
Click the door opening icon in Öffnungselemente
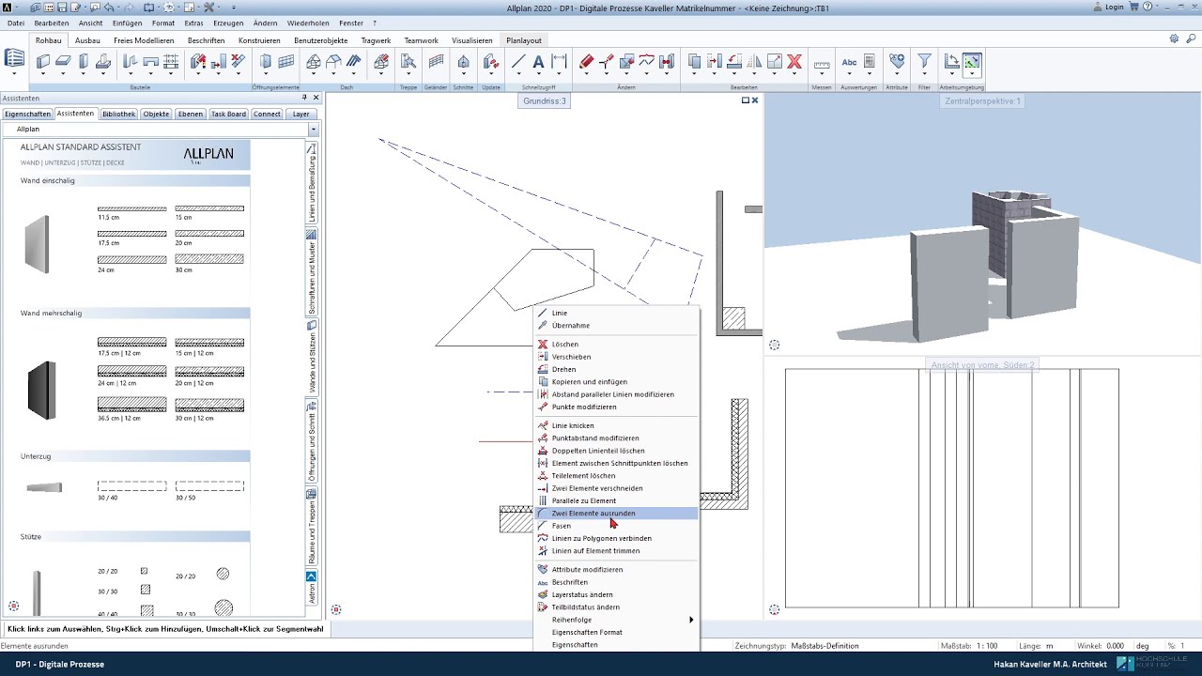[x=266, y=62]
